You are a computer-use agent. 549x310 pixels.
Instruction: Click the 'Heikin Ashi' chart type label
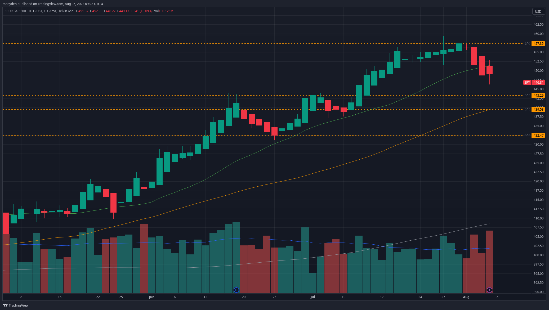pos(66,11)
